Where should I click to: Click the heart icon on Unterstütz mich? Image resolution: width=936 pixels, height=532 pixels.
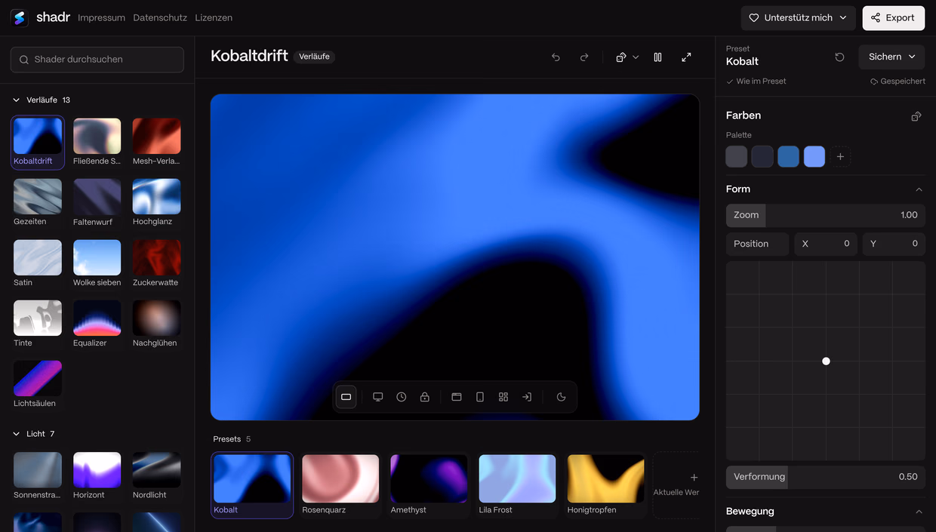point(753,18)
